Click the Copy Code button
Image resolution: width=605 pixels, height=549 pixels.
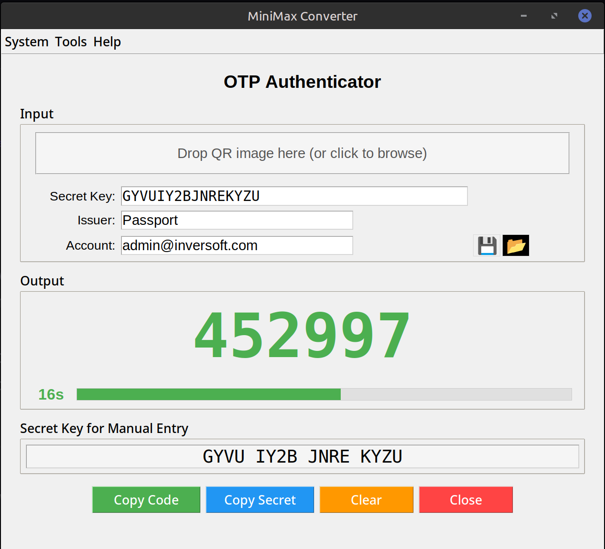pos(146,500)
